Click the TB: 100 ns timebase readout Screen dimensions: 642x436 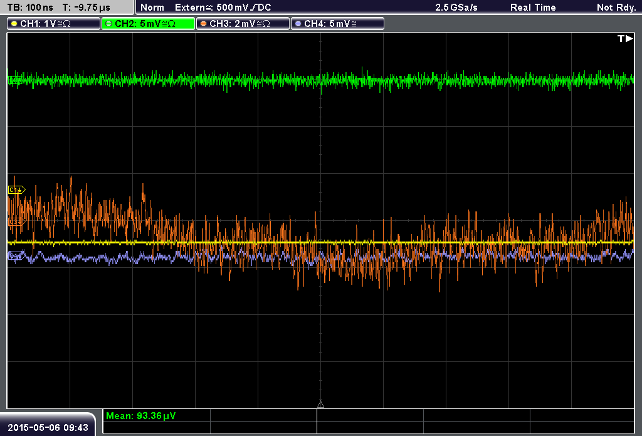coord(30,8)
